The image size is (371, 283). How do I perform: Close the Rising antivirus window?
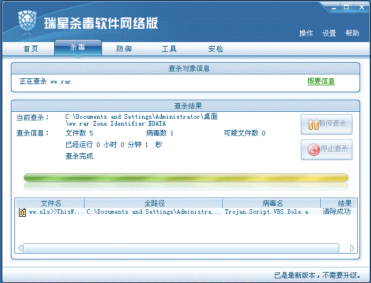coord(362,7)
